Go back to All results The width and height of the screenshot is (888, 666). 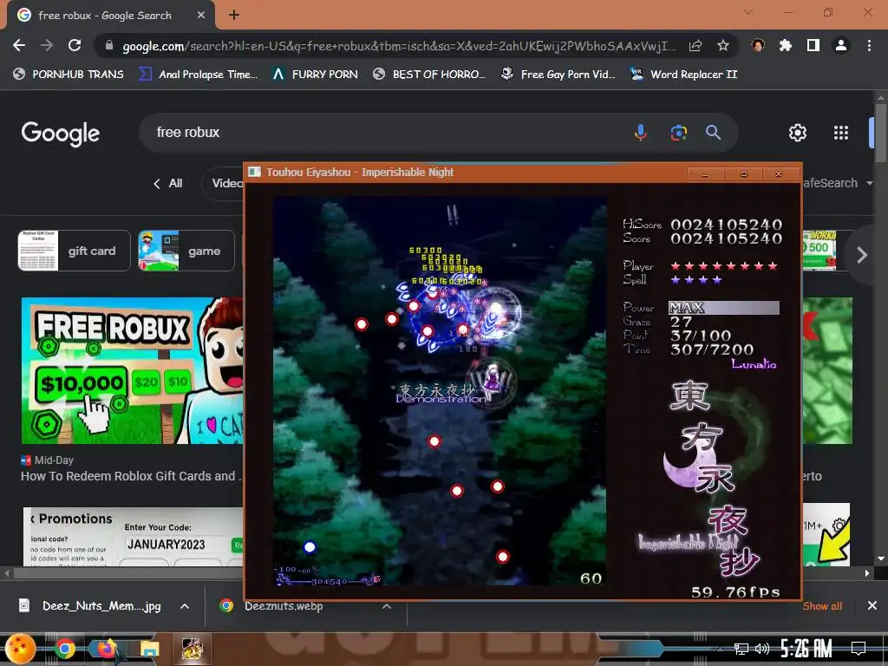click(167, 184)
